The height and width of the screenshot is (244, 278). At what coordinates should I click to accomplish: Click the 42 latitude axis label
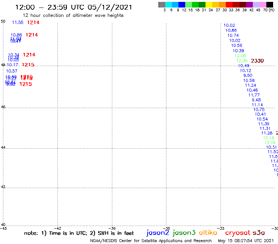pos(3,187)
